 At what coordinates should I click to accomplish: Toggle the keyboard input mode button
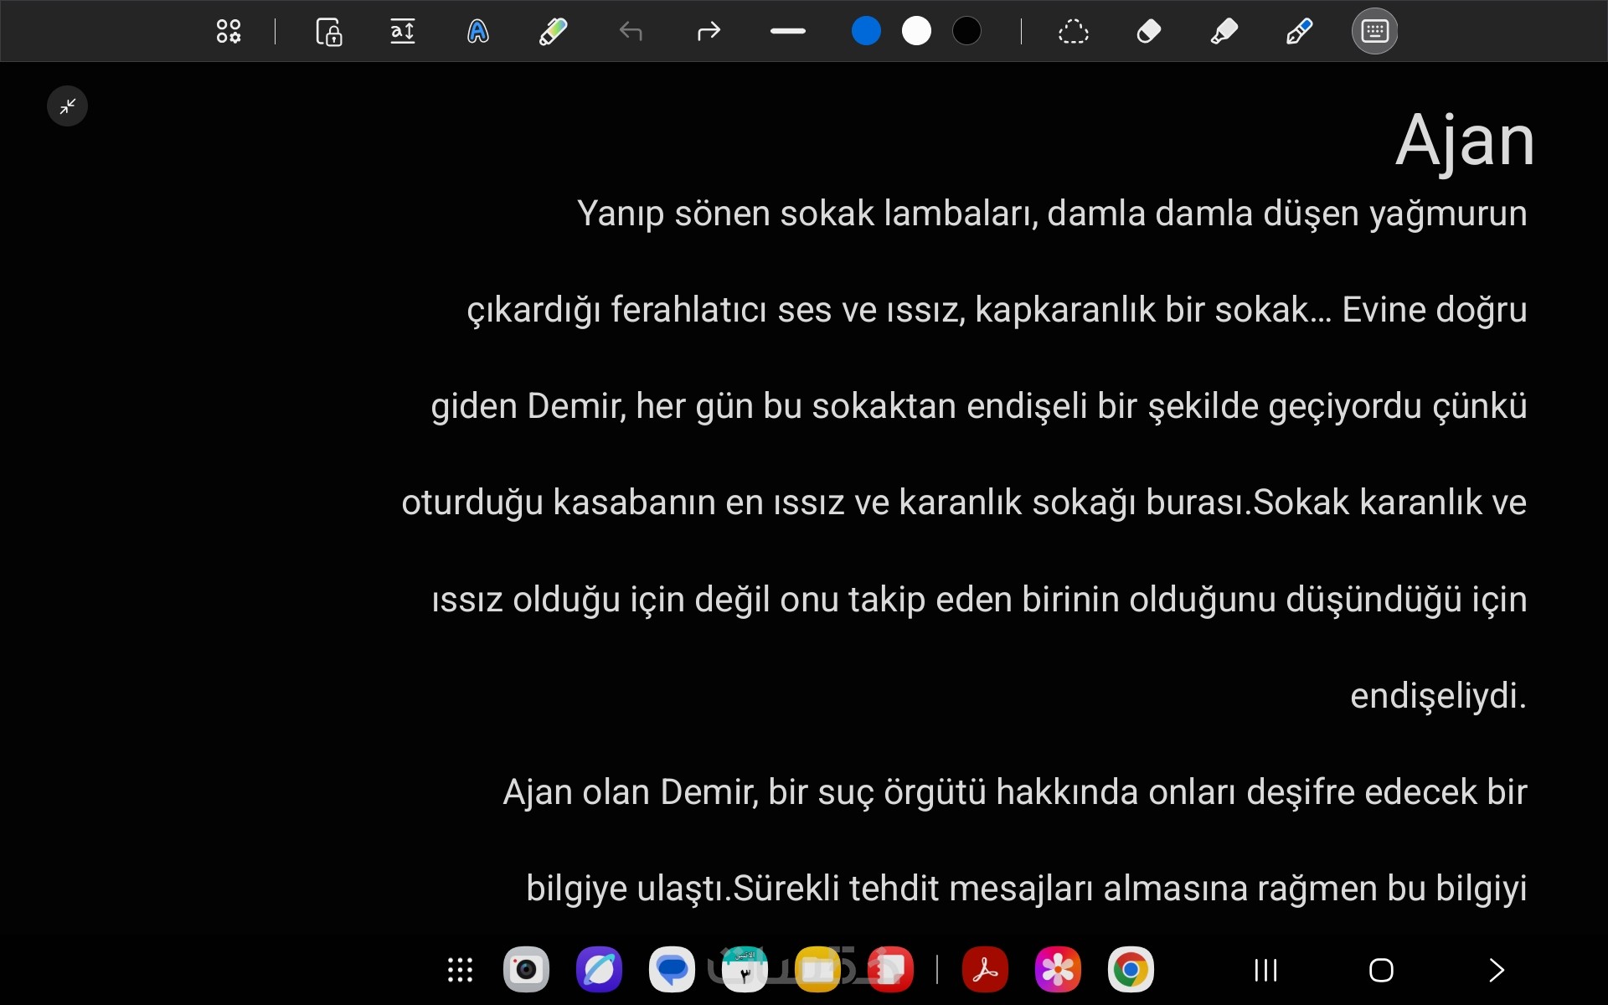pos(1374,32)
